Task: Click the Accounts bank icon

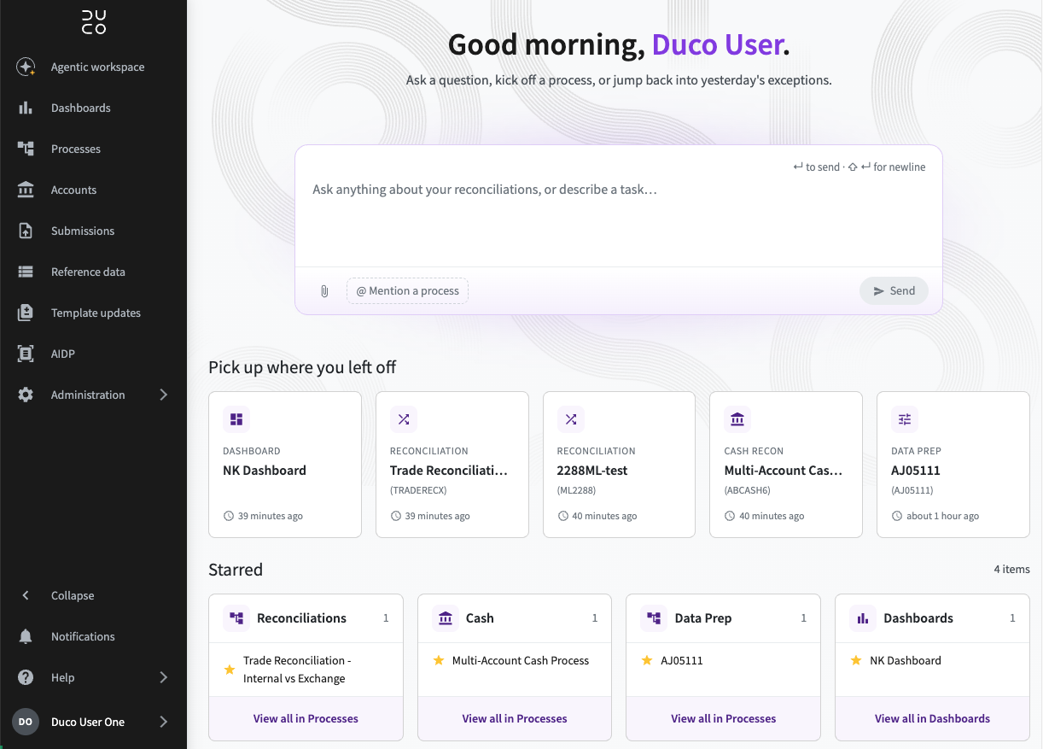Action: pos(26,190)
